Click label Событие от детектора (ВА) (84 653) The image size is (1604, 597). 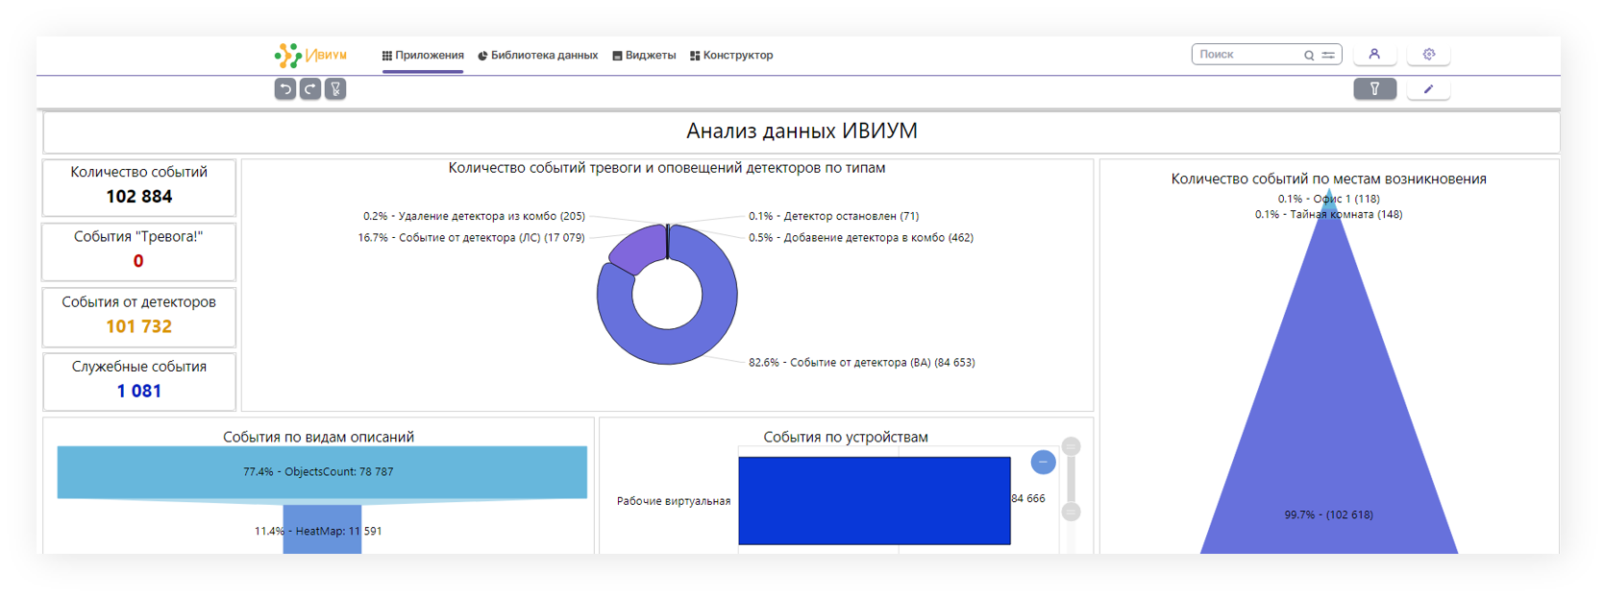862,362
